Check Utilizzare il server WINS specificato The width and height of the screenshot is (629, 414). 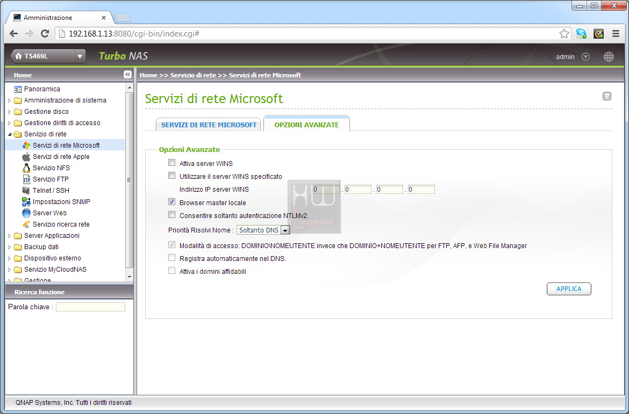(x=171, y=176)
